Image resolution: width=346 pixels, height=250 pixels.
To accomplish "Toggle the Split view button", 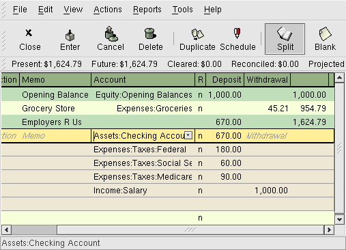I will (x=285, y=39).
